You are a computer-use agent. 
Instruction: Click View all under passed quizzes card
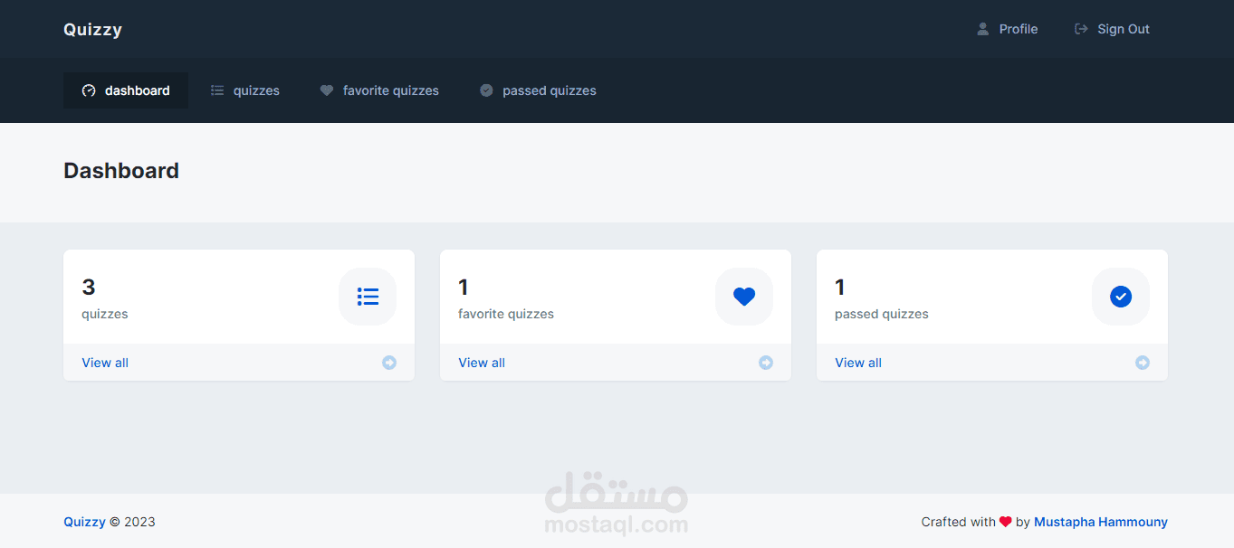pyautogui.click(x=858, y=363)
